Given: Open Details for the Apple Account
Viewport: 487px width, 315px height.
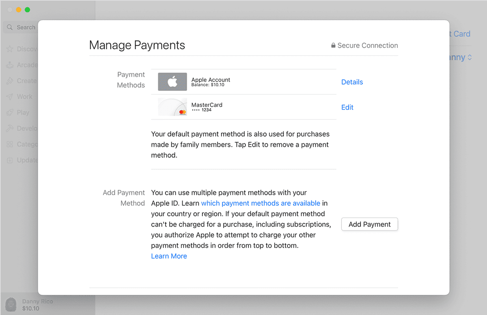Looking at the screenshot, I should (352, 82).
